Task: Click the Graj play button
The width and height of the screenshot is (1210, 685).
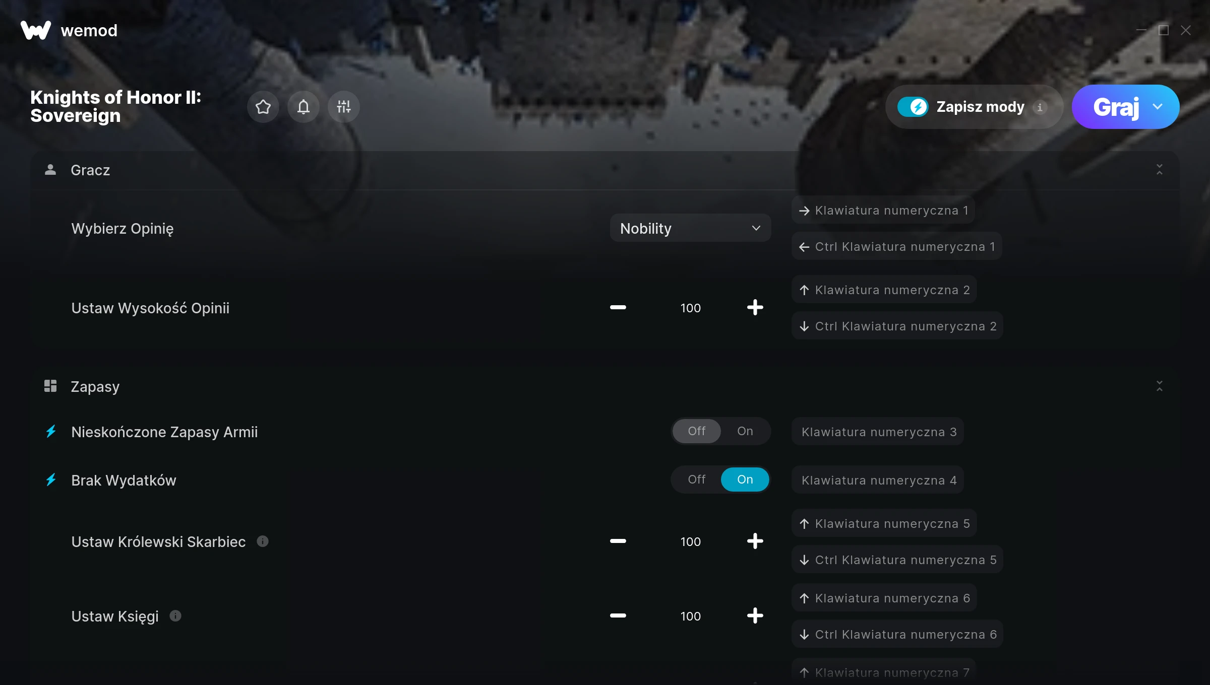Action: coord(1116,107)
